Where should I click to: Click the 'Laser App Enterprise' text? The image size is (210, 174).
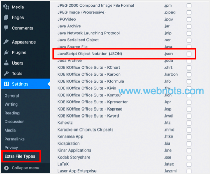pos(77,171)
